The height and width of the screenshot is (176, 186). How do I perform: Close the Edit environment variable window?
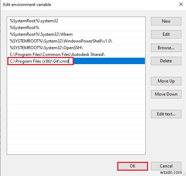[x=181, y=5]
